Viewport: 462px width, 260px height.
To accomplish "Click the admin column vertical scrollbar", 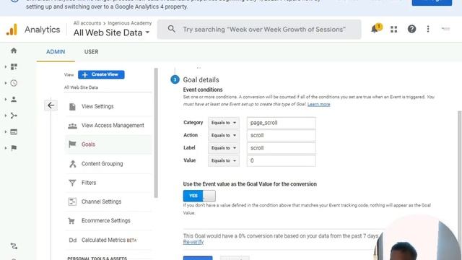I will tap(156, 133).
